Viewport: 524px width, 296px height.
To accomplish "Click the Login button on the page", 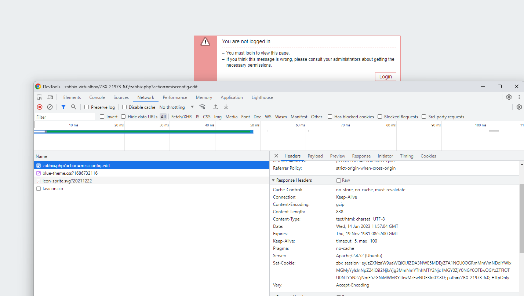I will 386,77.
